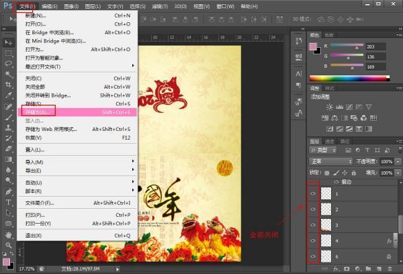The width and height of the screenshot is (403, 274).
Task: Open the blend mode dropdown showing 正常
Action: 330,162
